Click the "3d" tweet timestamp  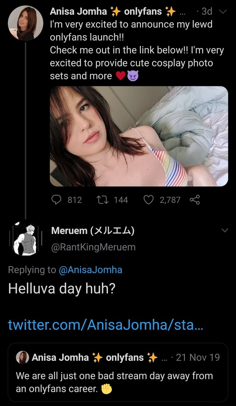206,12
